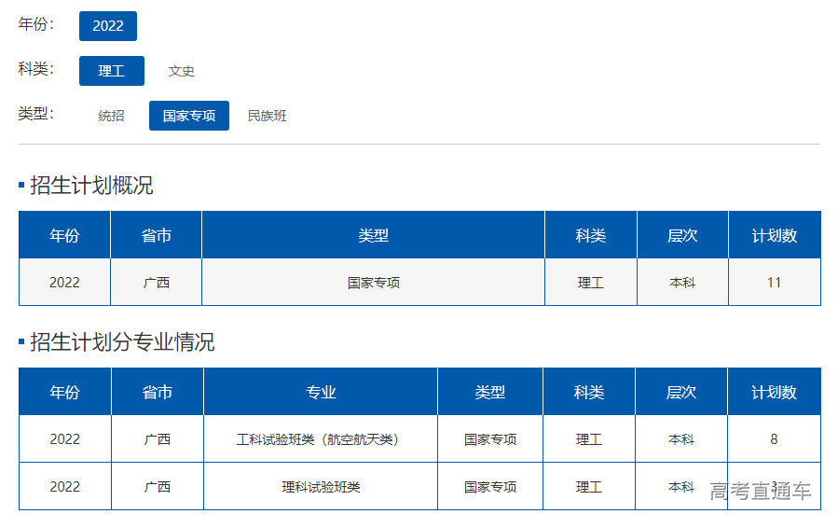Click 计划数 header in the overview table
Screen dimensions: 838x528
coord(775,236)
